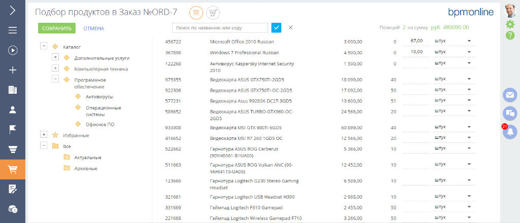Open unit dropdown for Windows 7 Professional

[x=469, y=52]
